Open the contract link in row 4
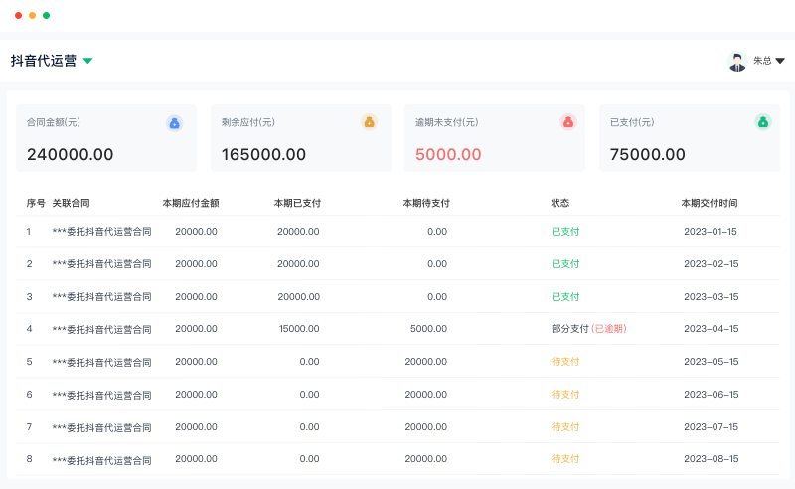 click(x=102, y=329)
